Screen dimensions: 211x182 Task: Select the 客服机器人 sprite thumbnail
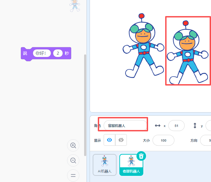click(x=131, y=165)
